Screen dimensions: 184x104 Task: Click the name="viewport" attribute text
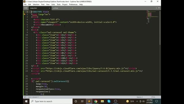tap(49, 22)
